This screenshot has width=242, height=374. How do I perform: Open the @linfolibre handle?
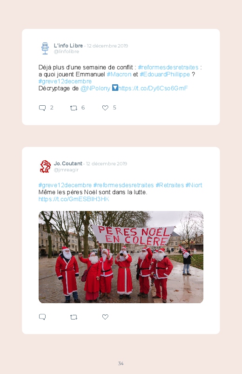pyautogui.click(x=66, y=52)
